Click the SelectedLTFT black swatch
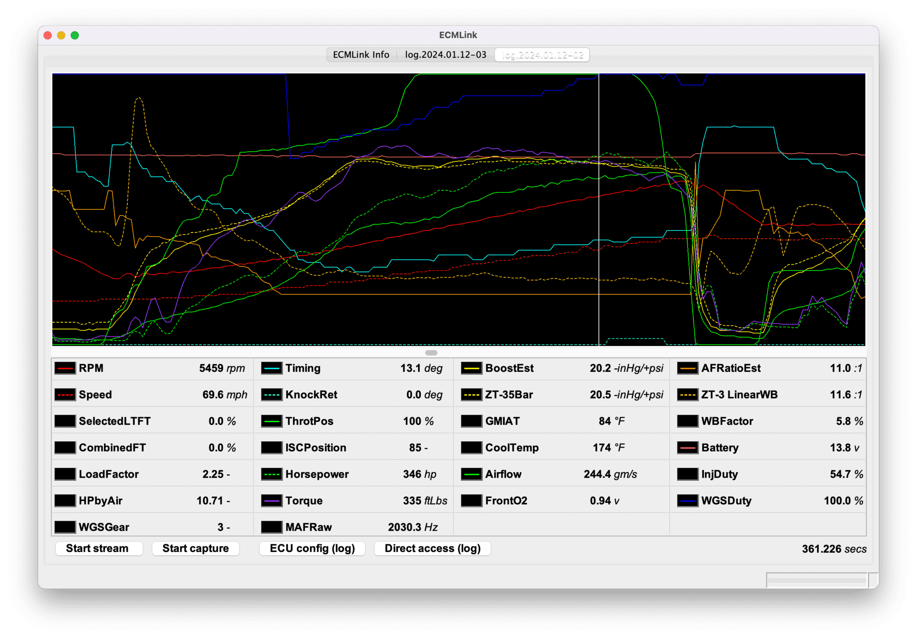 (65, 421)
